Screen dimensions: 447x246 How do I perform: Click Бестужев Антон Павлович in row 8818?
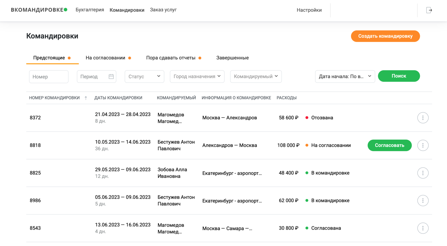pyautogui.click(x=176, y=145)
